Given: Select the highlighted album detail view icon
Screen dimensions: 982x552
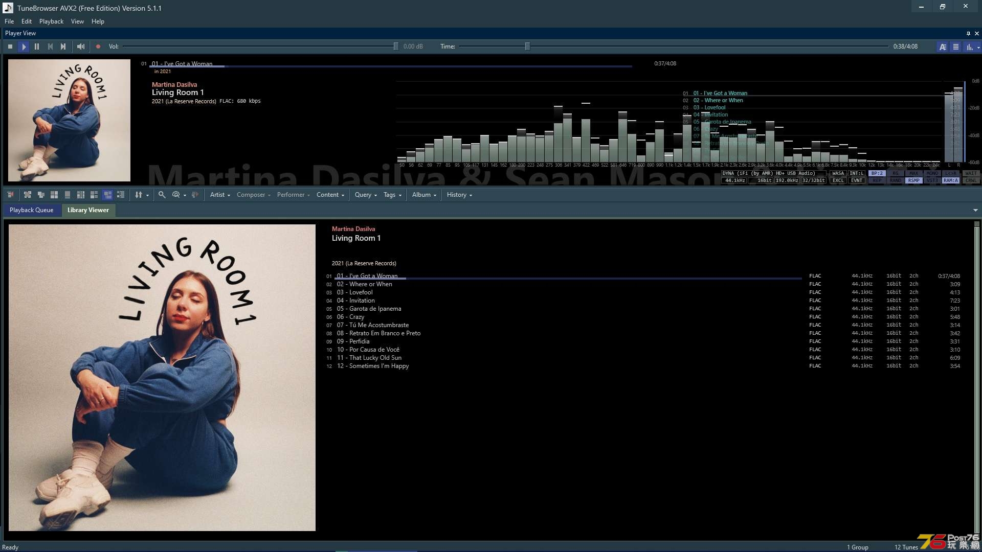Looking at the screenshot, I should point(107,195).
